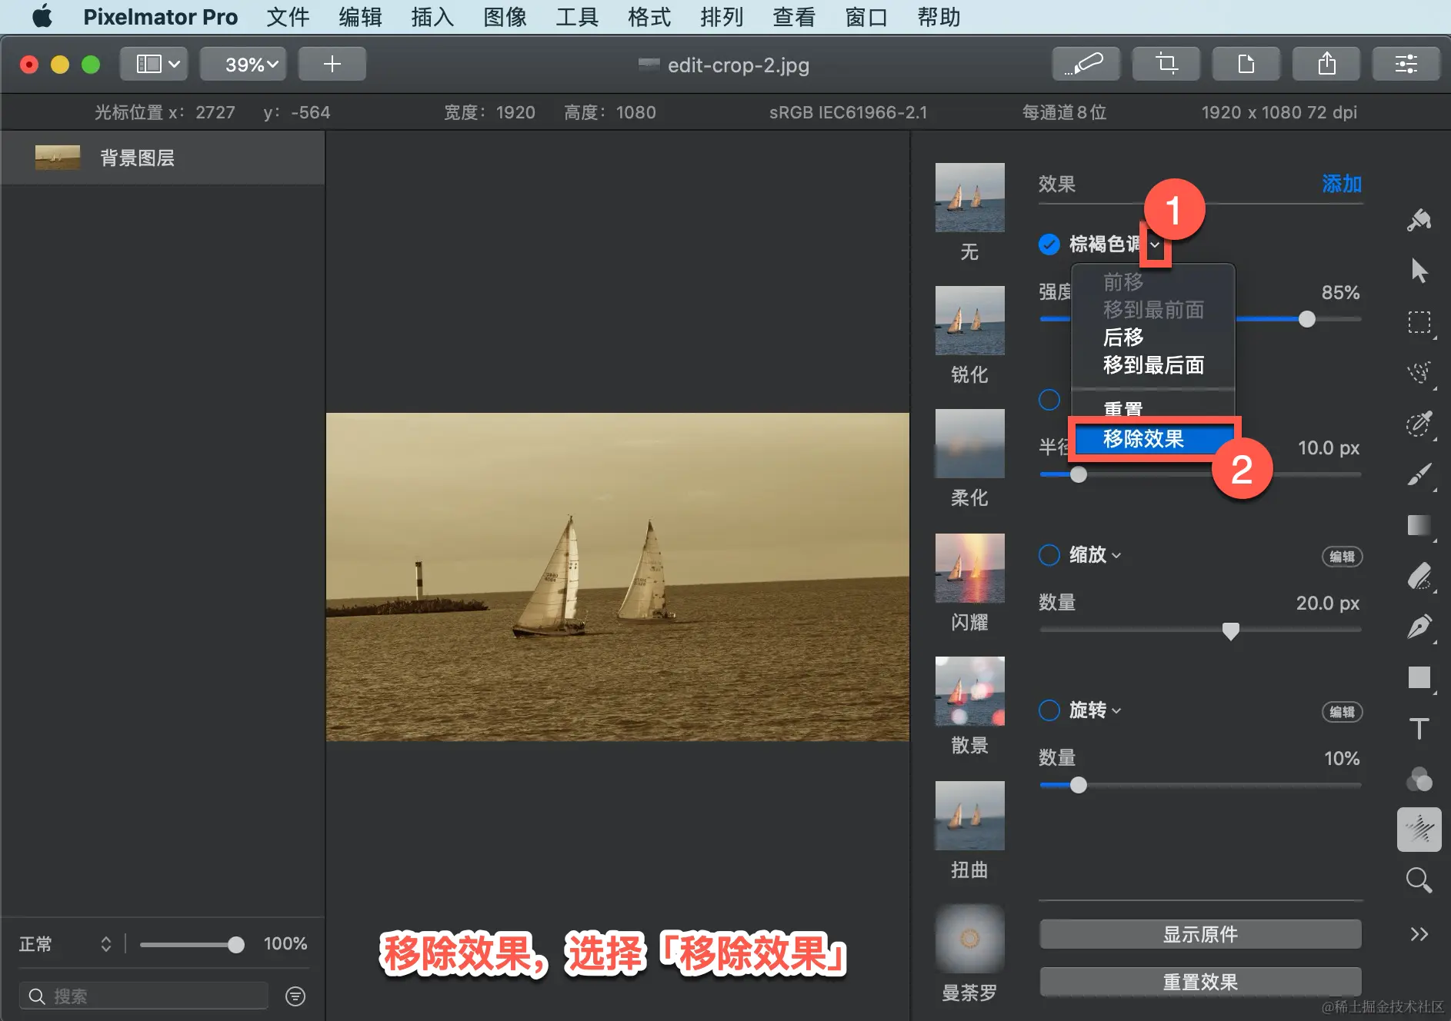This screenshot has height=1021, width=1451.
Task: Open the Color Adjustments tool
Action: (x=1419, y=779)
